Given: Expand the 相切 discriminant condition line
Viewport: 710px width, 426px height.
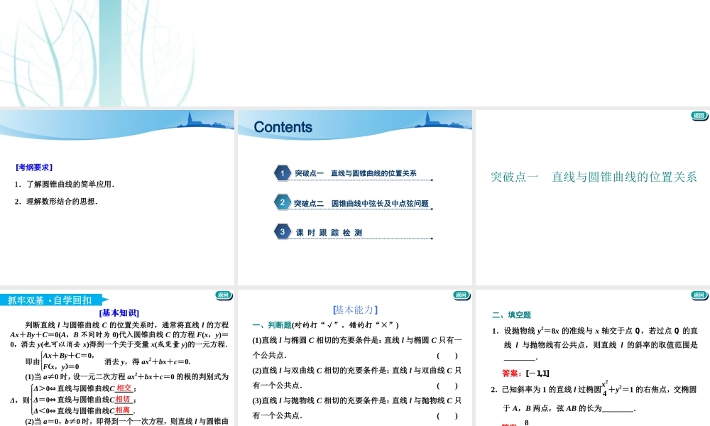Looking at the screenshot, I should [x=125, y=400].
